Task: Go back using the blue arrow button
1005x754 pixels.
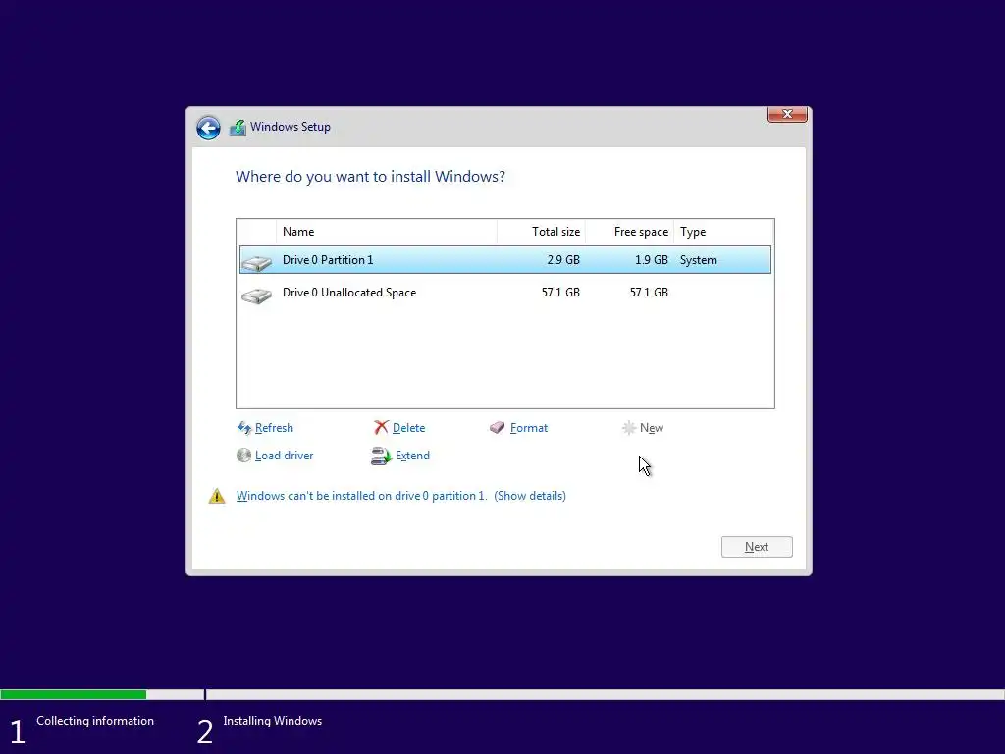Action: coord(208,128)
